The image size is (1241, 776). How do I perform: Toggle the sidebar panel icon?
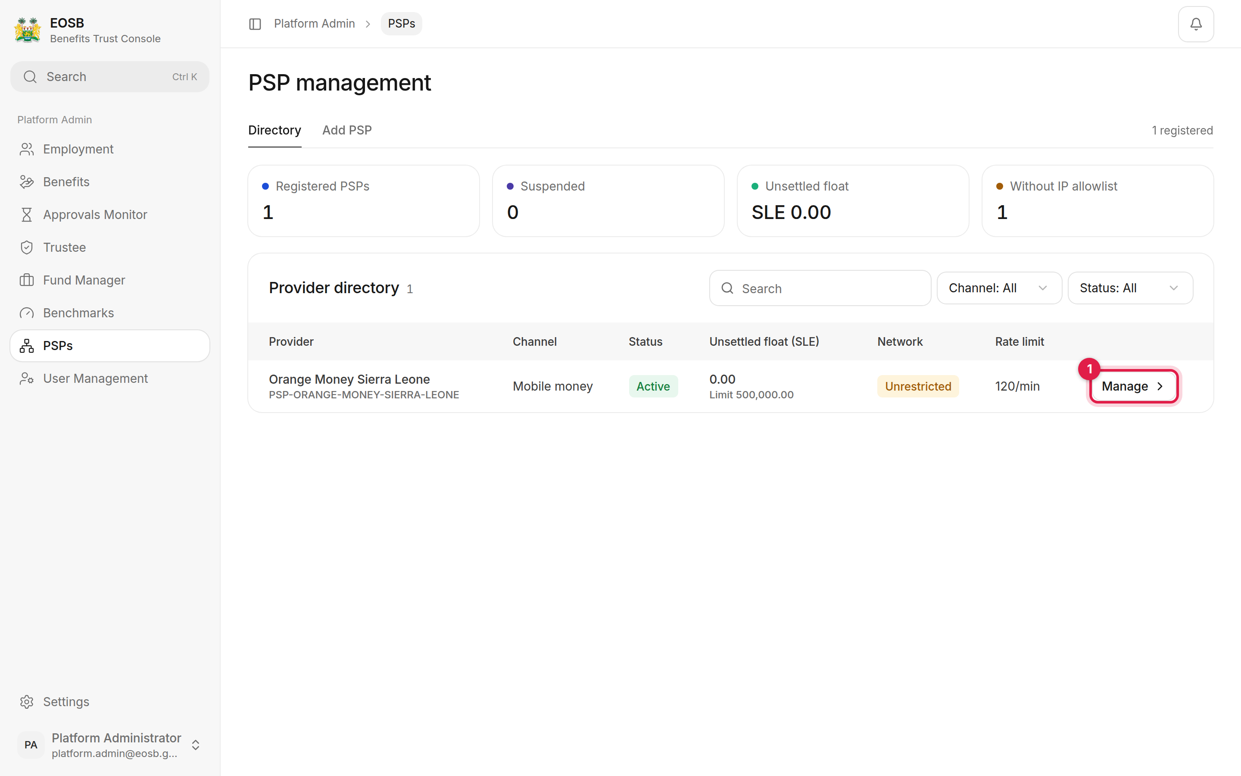[255, 24]
